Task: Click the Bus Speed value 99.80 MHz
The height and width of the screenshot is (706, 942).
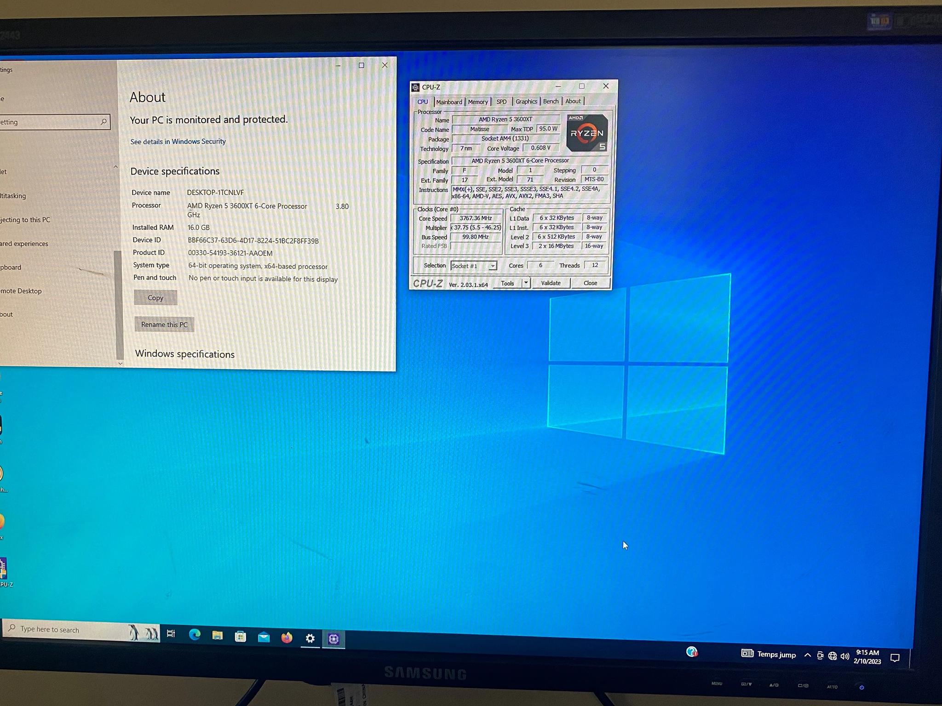Action: [x=476, y=237]
